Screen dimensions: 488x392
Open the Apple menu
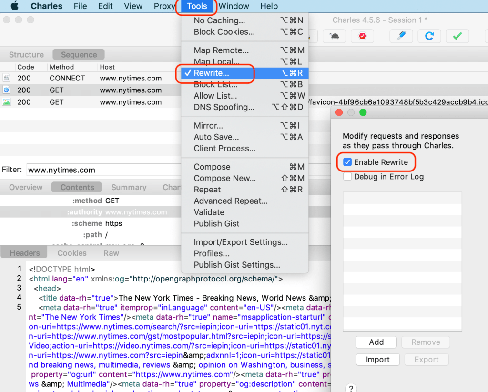pyautogui.click(x=14, y=6)
